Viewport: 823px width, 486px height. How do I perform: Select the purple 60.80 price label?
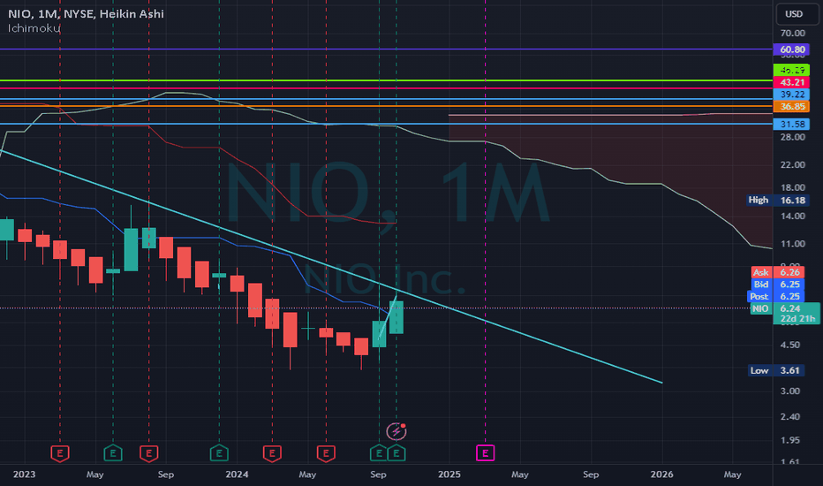[x=791, y=49]
